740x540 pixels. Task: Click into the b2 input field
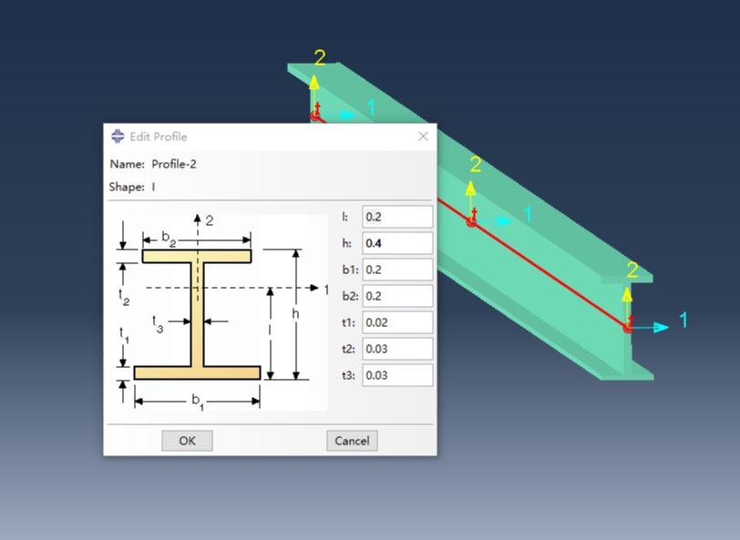click(x=397, y=296)
